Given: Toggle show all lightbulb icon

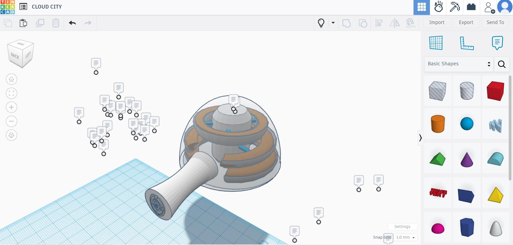Looking at the screenshot, I should point(321,23).
